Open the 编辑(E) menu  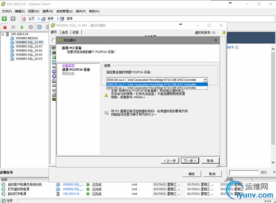pos(19,11)
